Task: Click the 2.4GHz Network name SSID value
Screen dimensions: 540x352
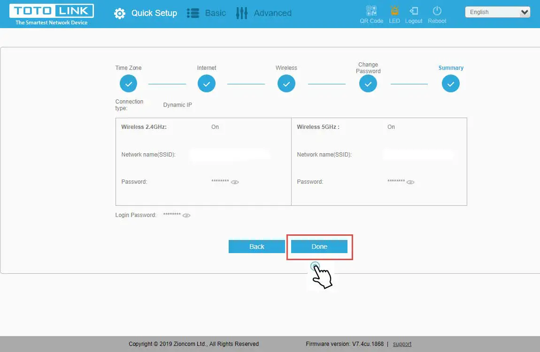Action: point(230,155)
